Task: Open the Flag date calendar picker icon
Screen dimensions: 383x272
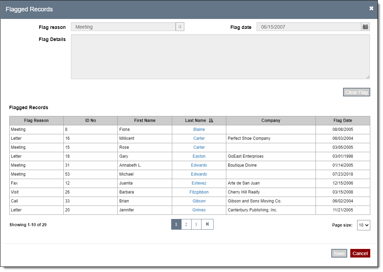Action: click(365, 27)
